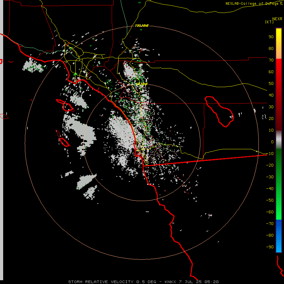Click the 50 NMI range ring label

pos(142,84)
